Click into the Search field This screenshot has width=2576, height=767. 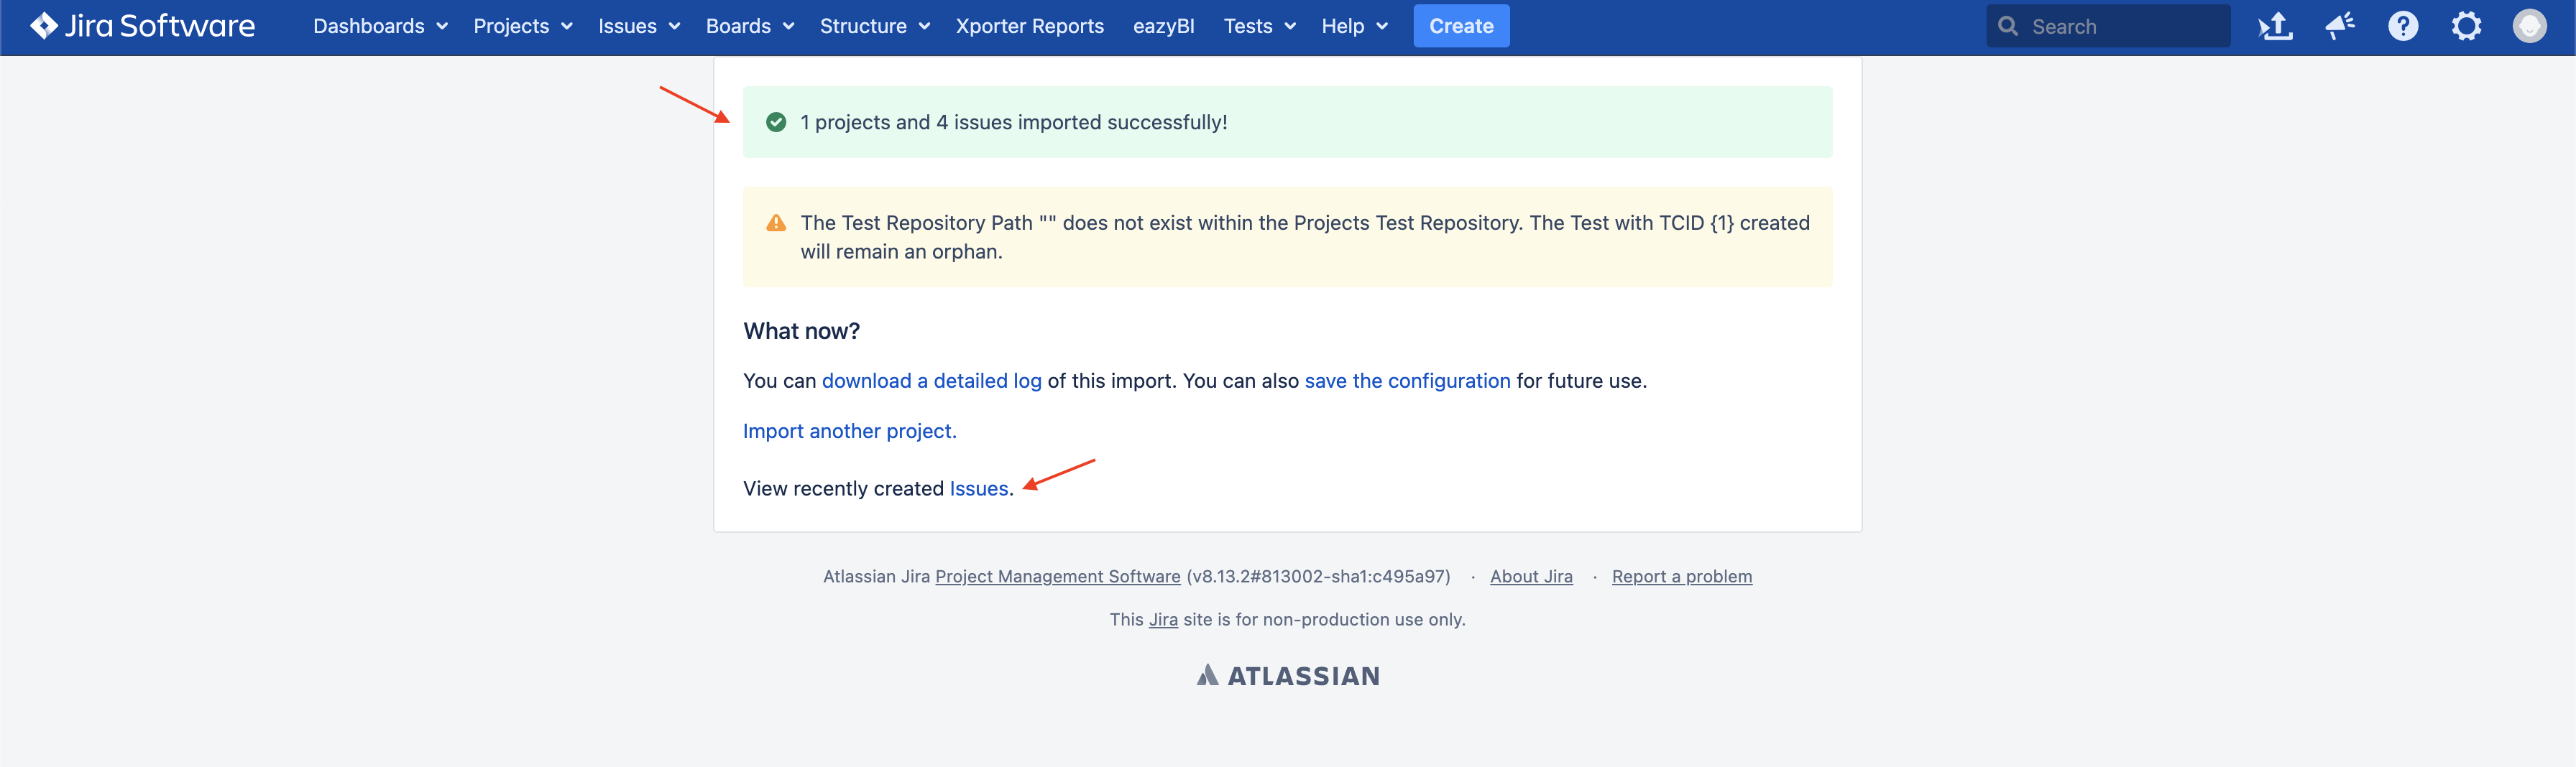tap(2108, 26)
